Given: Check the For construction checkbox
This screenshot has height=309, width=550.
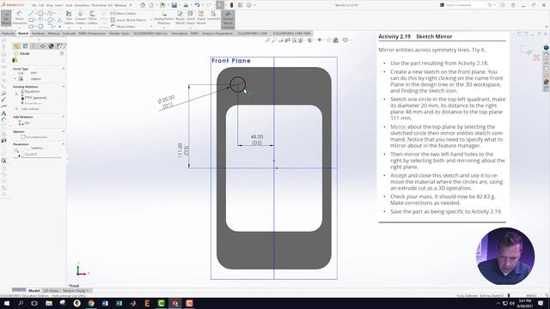Looking at the screenshot, I should point(23,137).
